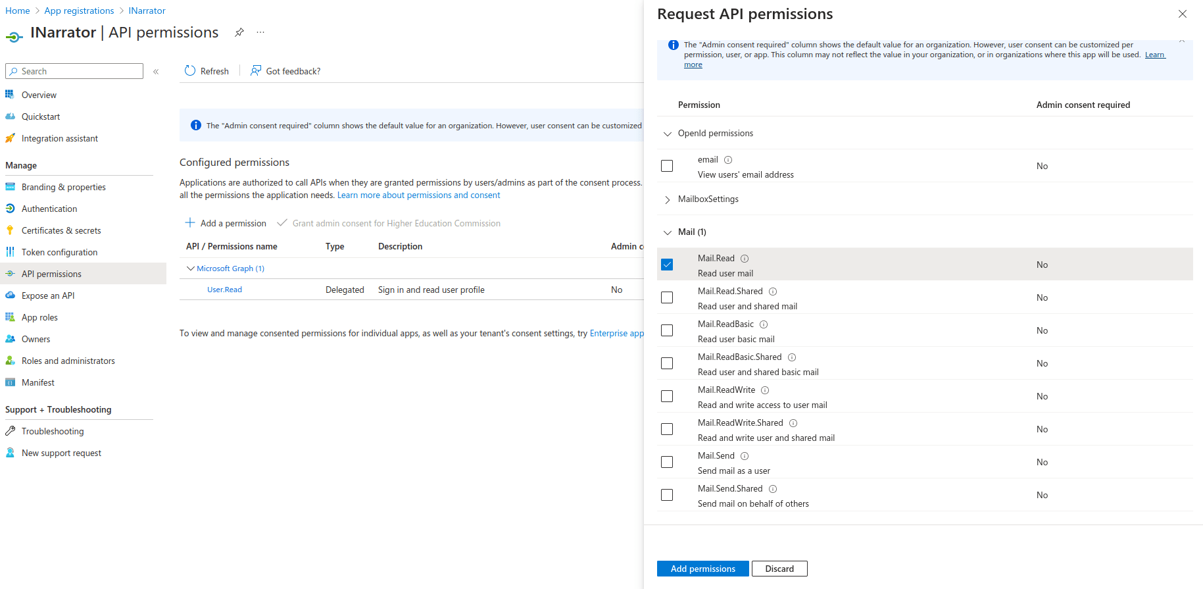Click the App roles icon
1203x589 pixels.
(10, 317)
